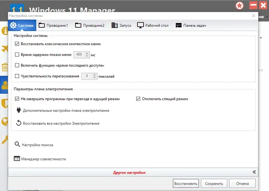The height and width of the screenshot is (191, 269).
Task: Decrease drag sensitivity pixels down arrow
Action: (x=95, y=78)
